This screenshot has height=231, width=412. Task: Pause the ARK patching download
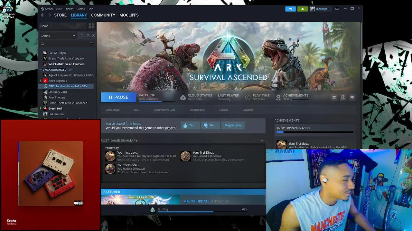click(x=118, y=97)
